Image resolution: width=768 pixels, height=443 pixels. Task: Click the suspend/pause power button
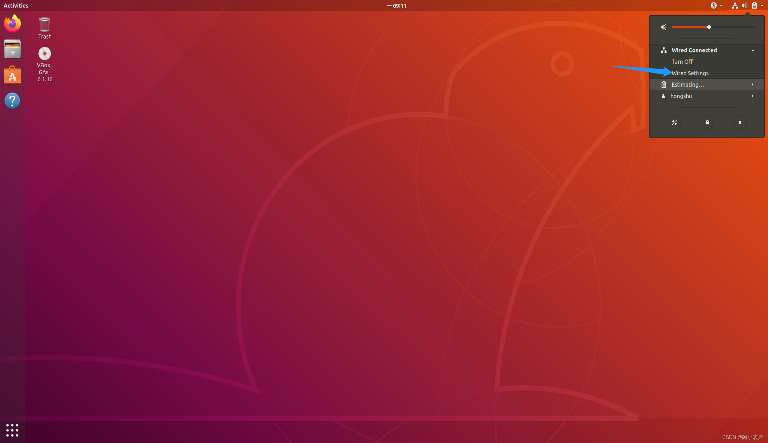click(x=740, y=122)
